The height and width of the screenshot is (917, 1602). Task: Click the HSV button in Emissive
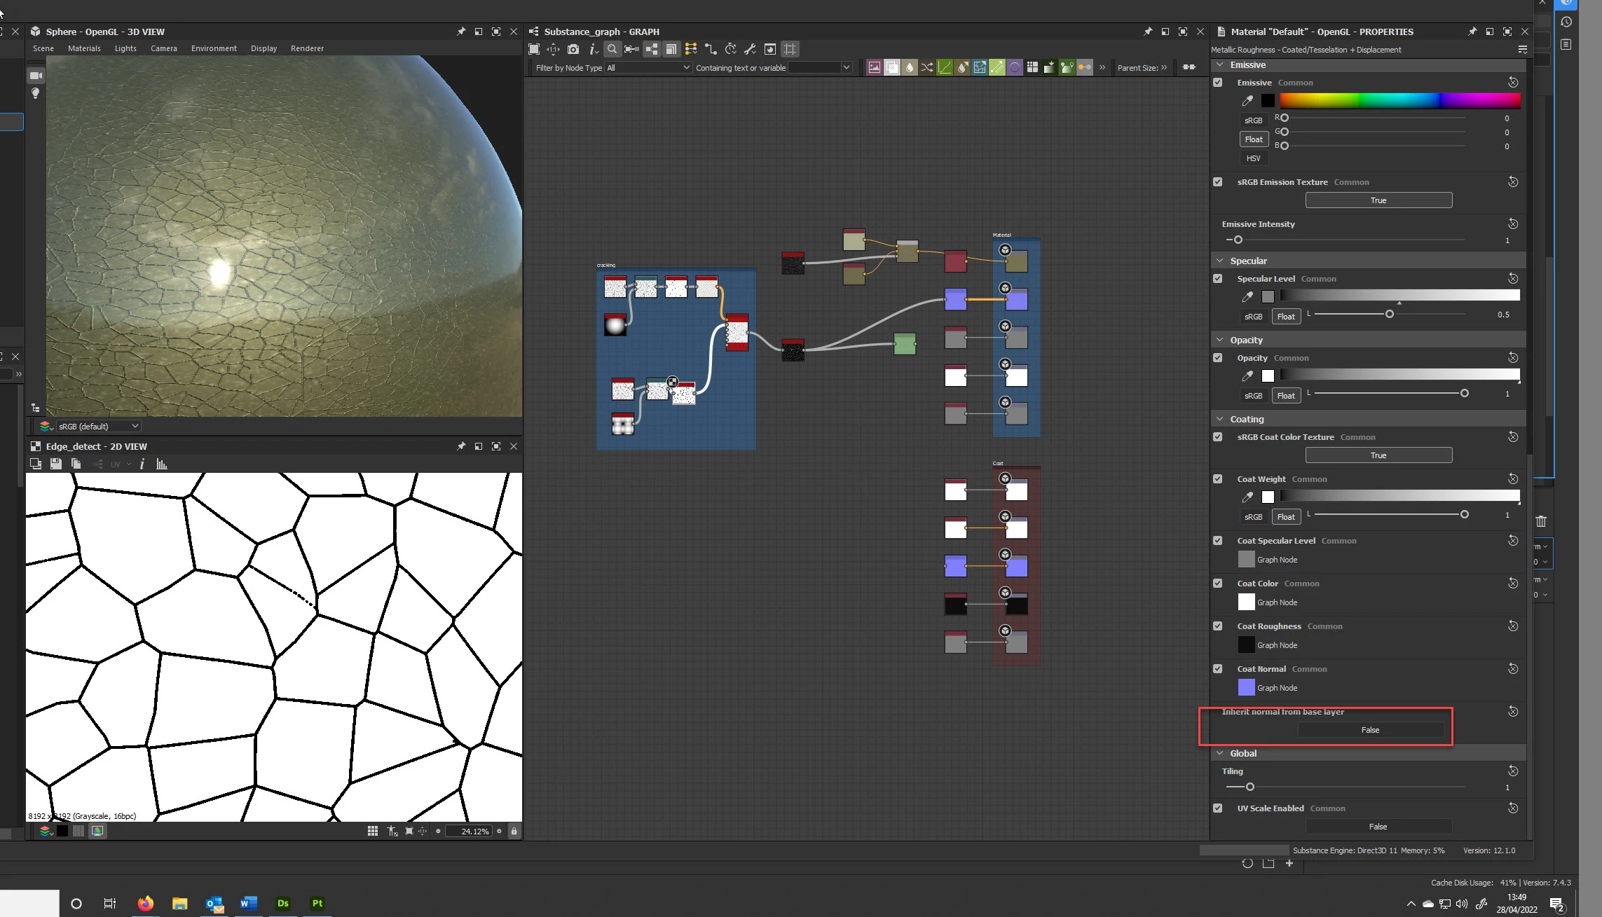(x=1253, y=158)
